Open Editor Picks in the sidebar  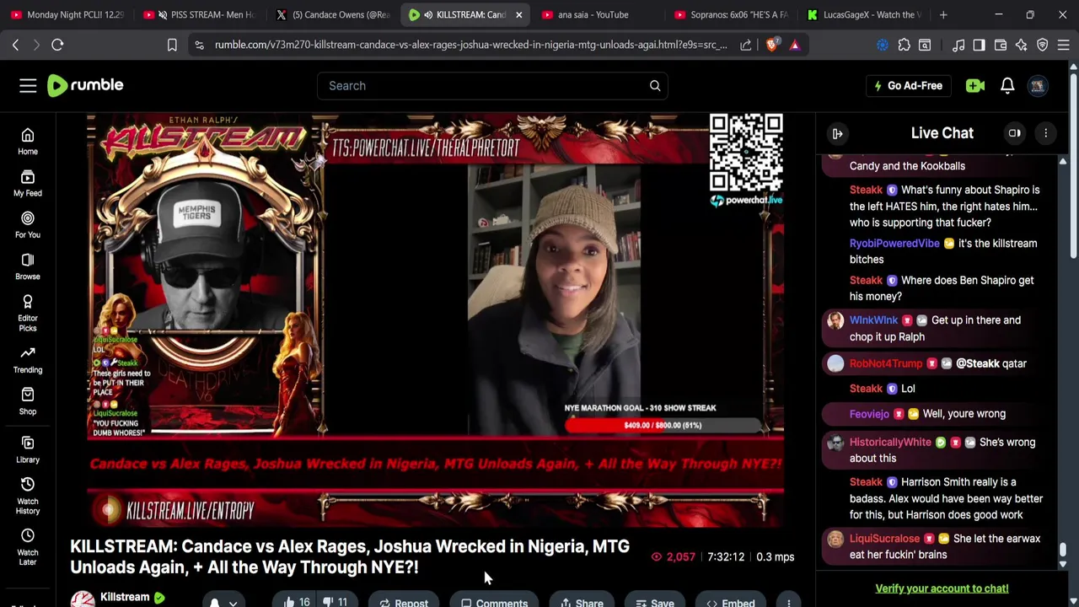[28, 314]
